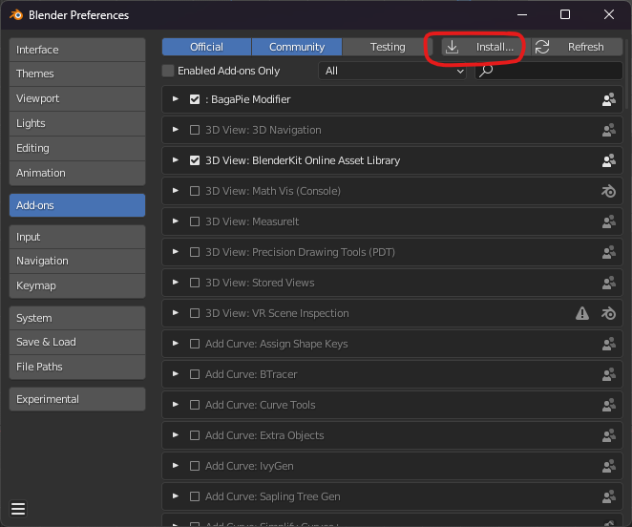The width and height of the screenshot is (632, 527).
Task: Open the Save & Load section
Action: click(77, 343)
